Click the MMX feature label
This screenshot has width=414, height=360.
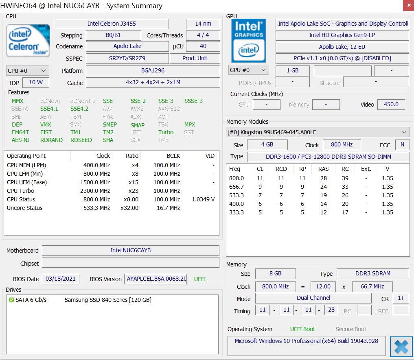(x=18, y=101)
